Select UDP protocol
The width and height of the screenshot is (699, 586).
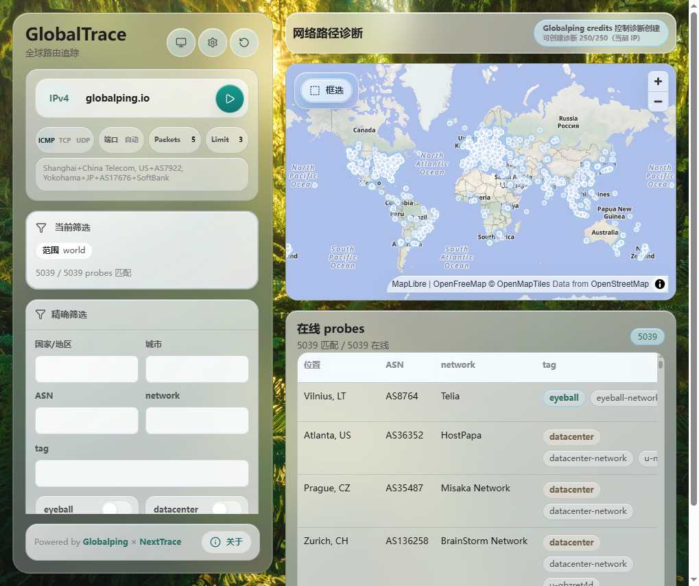click(x=83, y=140)
